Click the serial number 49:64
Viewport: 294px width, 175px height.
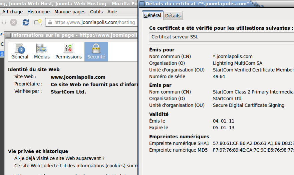point(219,76)
